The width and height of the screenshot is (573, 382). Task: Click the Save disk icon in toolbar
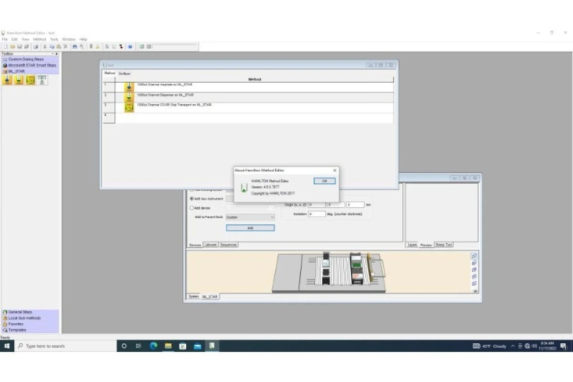click(x=20, y=47)
